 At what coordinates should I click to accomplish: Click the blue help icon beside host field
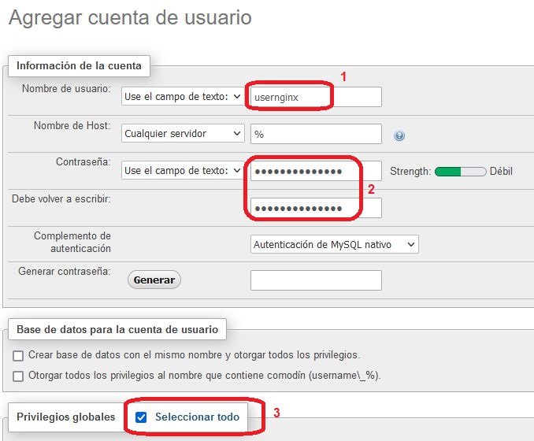coord(399,135)
